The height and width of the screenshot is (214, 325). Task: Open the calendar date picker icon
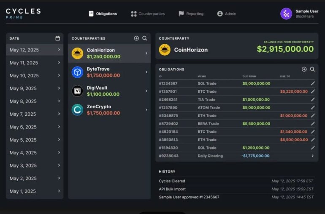point(58,38)
